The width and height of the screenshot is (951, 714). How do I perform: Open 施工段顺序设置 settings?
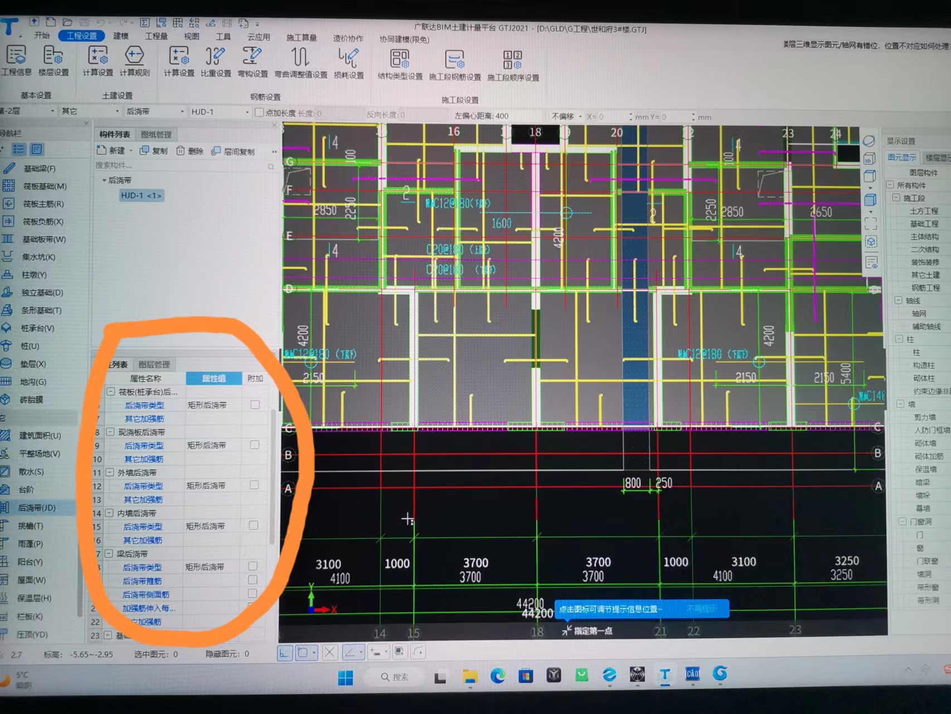(513, 65)
